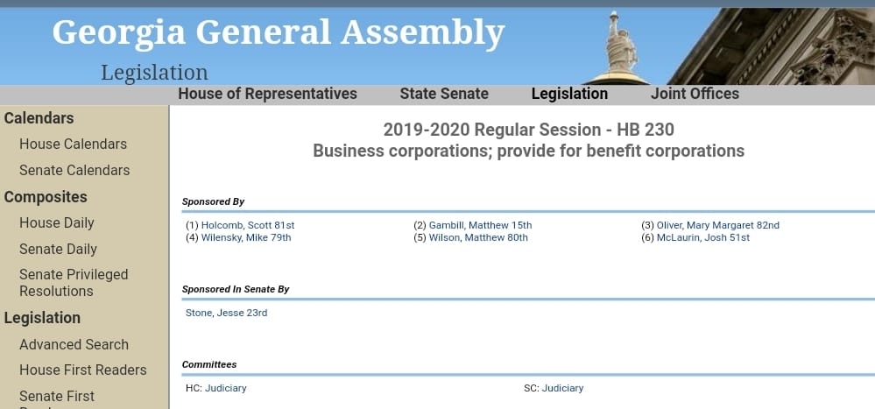Image resolution: width=875 pixels, height=409 pixels.
Task: Click the 'Sponsored By' section label
Action: (213, 202)
